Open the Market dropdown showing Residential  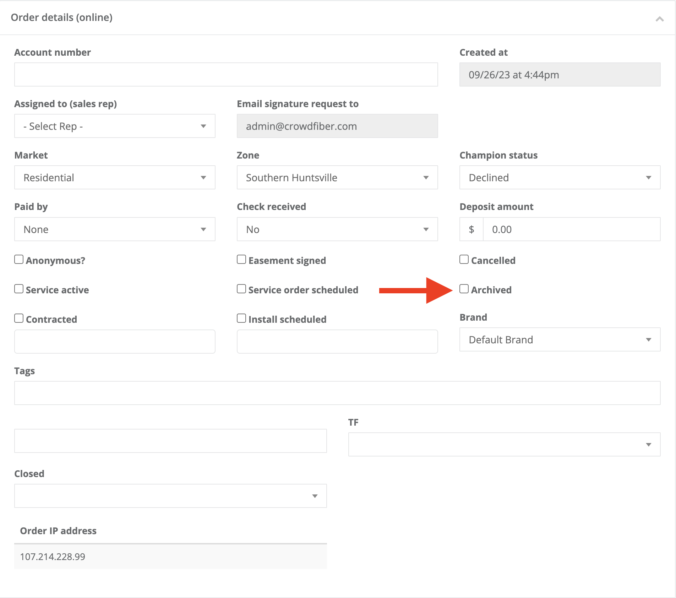click(x=115, y=178)
